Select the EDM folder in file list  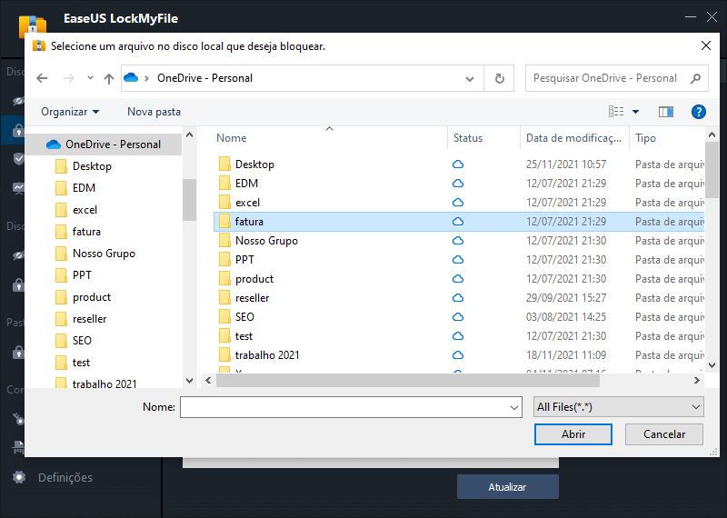[x=246, y=184]
